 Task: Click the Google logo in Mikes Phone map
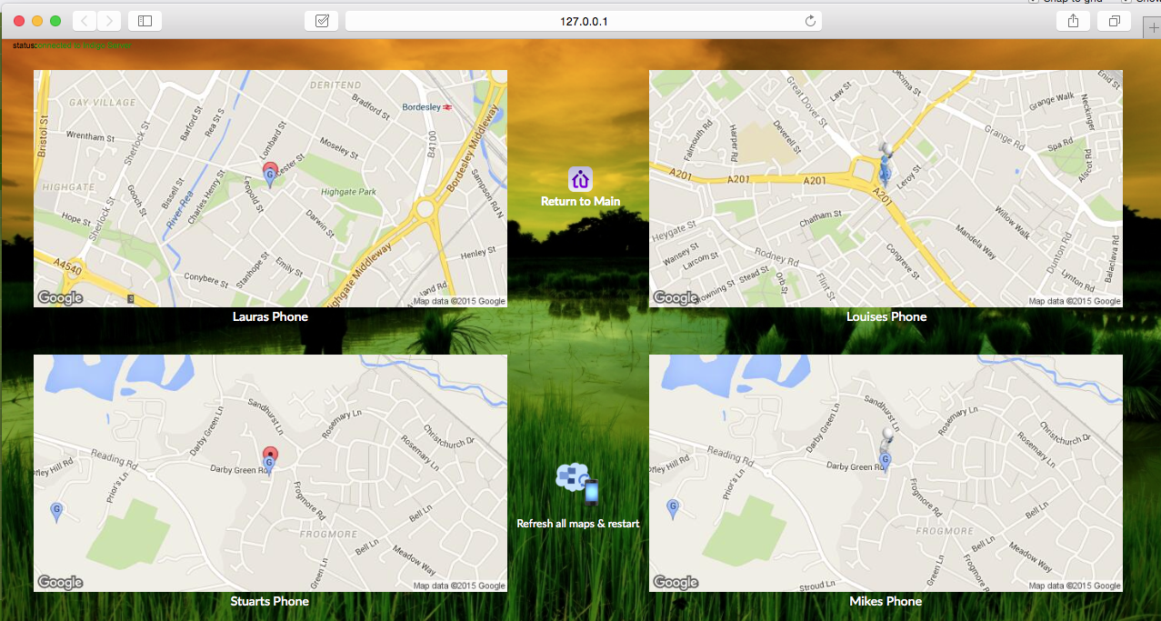(676, 583)
